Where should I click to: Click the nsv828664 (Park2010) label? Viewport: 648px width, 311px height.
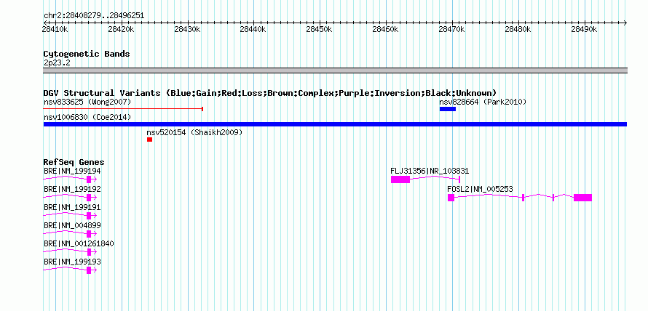[483, 102]
